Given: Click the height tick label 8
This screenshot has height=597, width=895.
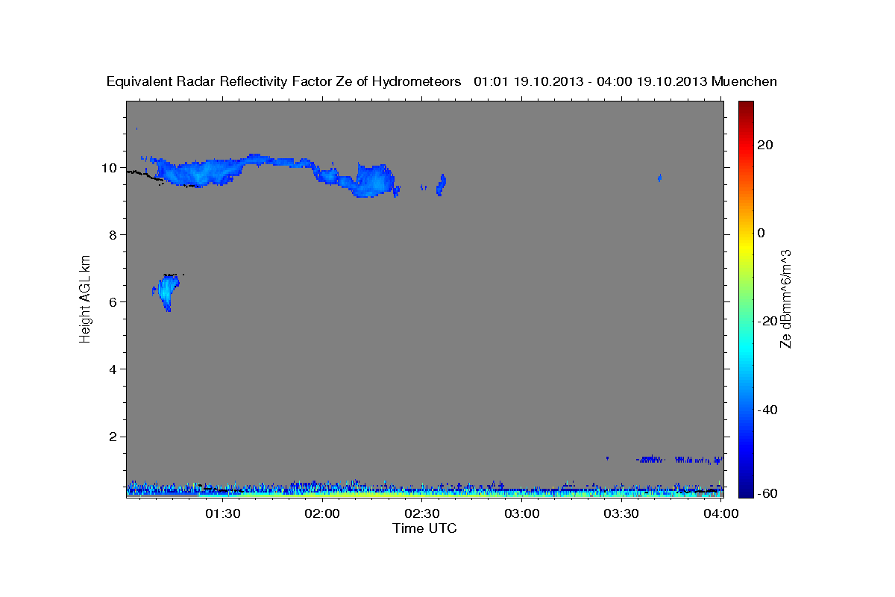Looking at the screenshot, I should (113, 234).
